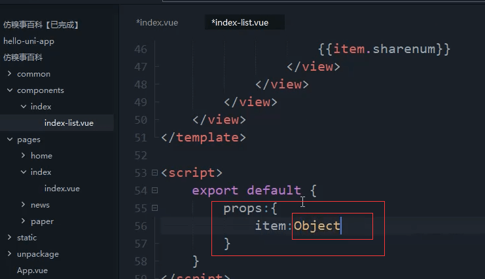Select the paper folder label
Image resolution: width=485 pixels, height=279 pixels.
click(42, 221)
